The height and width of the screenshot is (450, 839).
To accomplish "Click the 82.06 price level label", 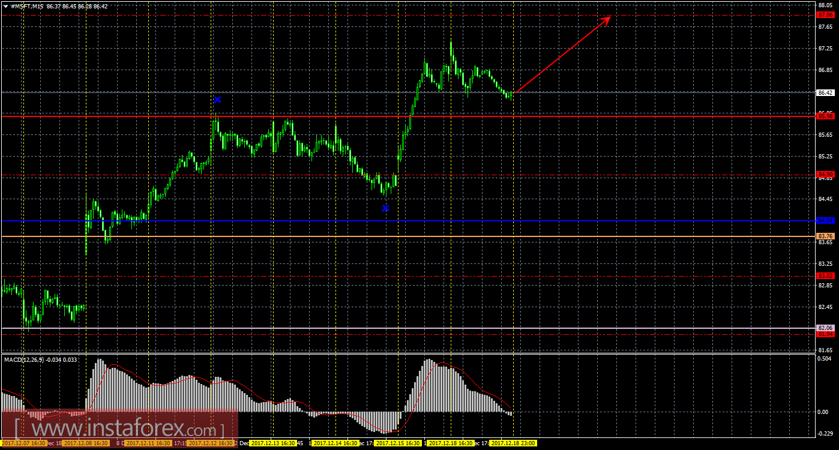I will (x=825, y=328).
